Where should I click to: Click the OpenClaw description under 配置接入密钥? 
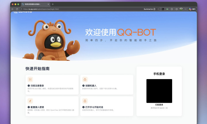pos(51,111)
